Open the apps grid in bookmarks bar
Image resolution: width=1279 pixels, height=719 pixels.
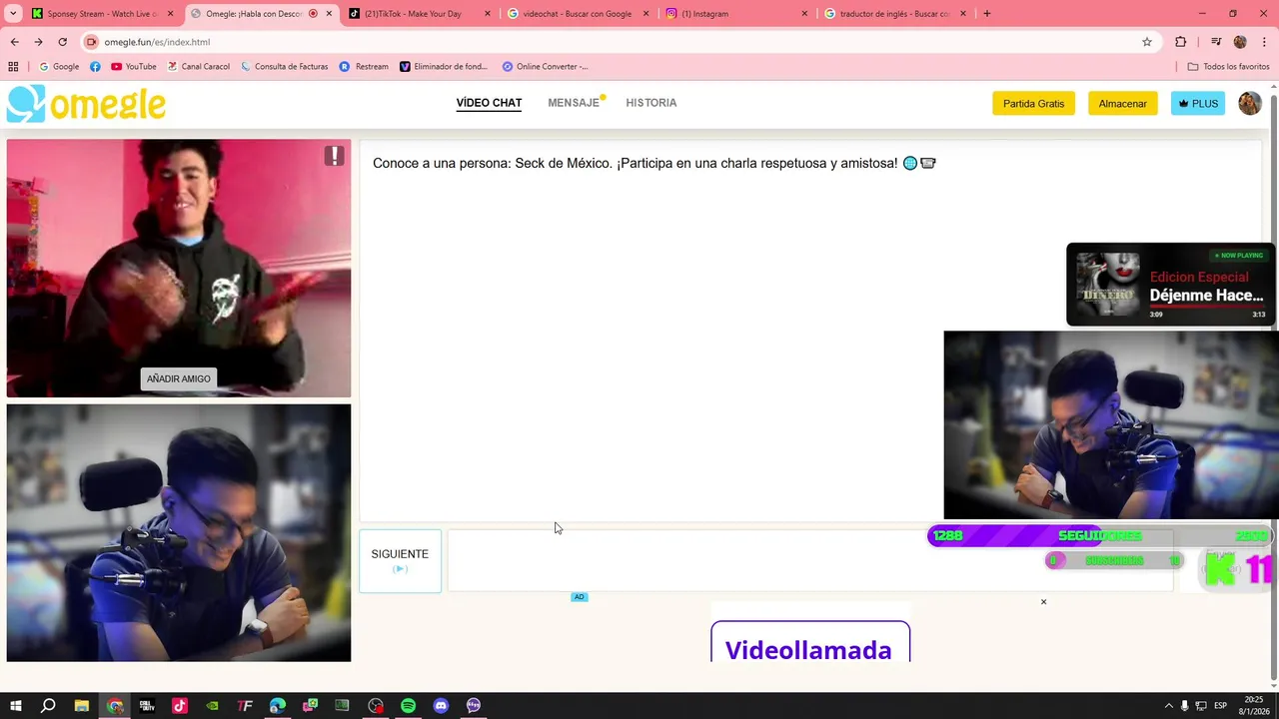[13, 67]
